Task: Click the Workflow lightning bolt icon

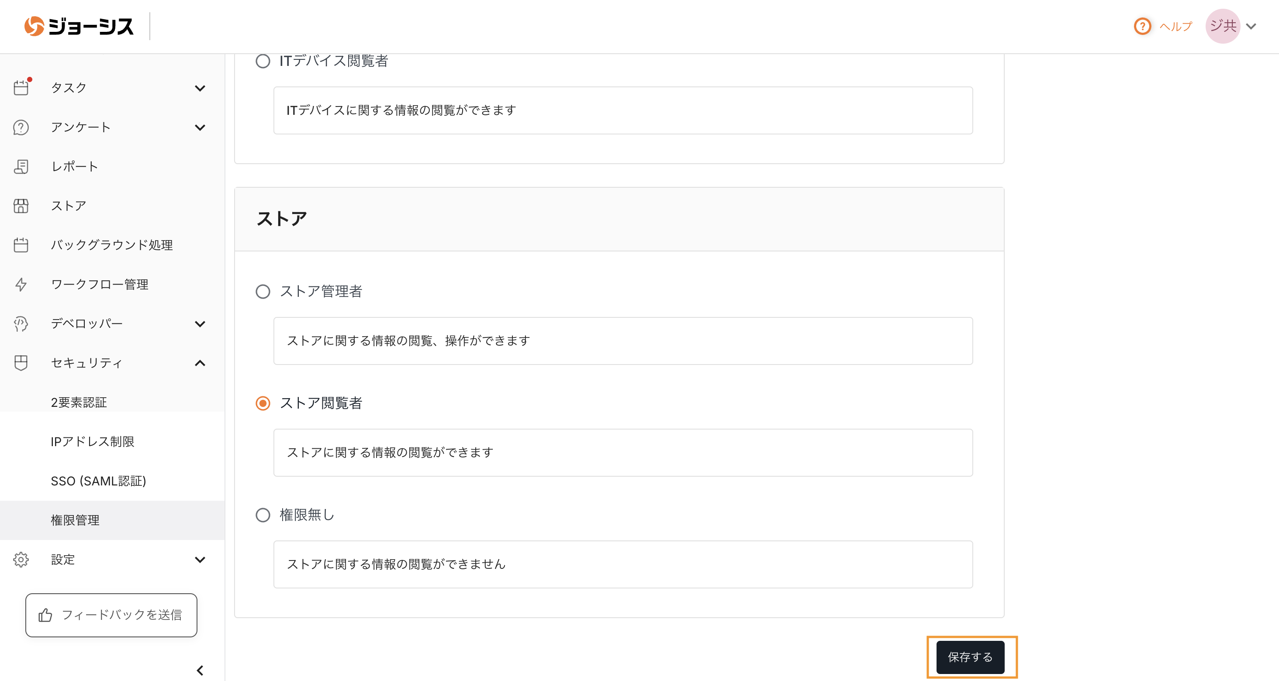Action: (21, 285)
